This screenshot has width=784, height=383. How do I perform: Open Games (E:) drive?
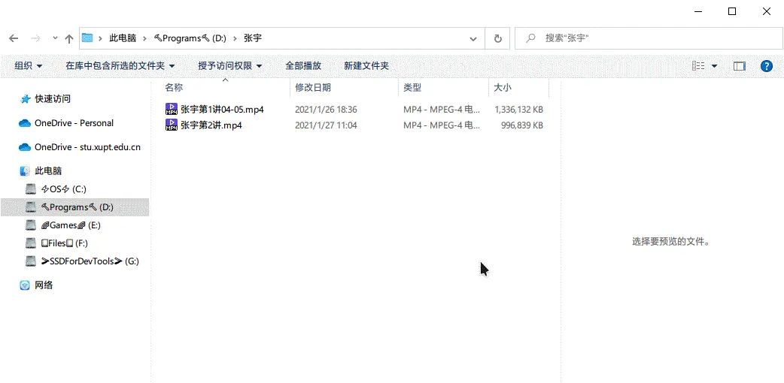coord(71,225)
